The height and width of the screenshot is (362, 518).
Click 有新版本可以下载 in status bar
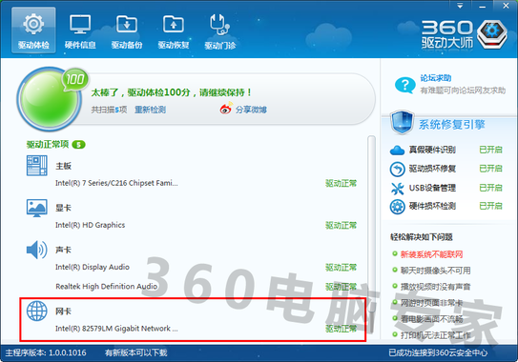tap(136, 352)
